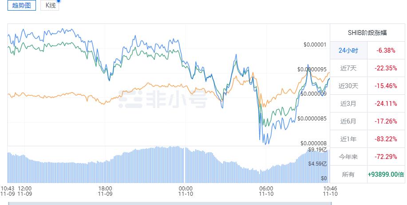407x205 pixels.
Task: Choose the 近30天 period
Action: [348, 86]
